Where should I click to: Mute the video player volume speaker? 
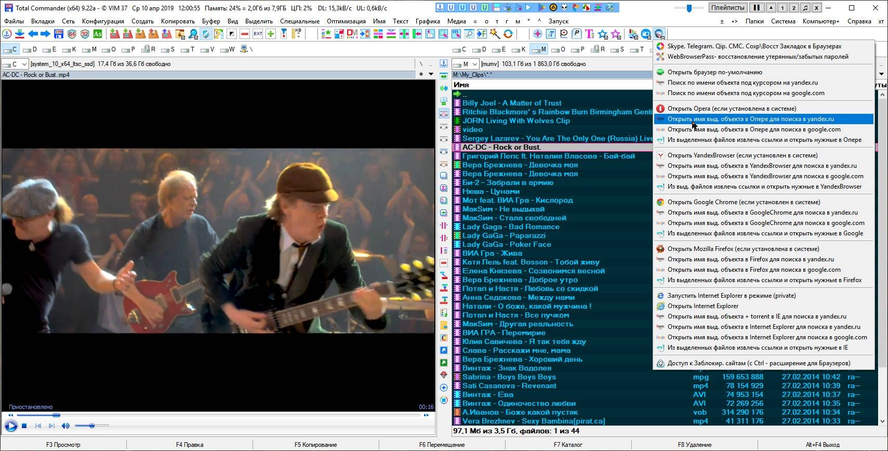coord(65,426)
